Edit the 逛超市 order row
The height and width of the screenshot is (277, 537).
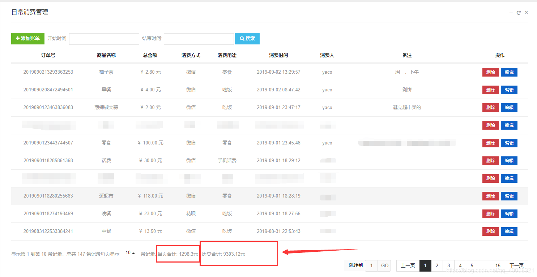point(509,196)
